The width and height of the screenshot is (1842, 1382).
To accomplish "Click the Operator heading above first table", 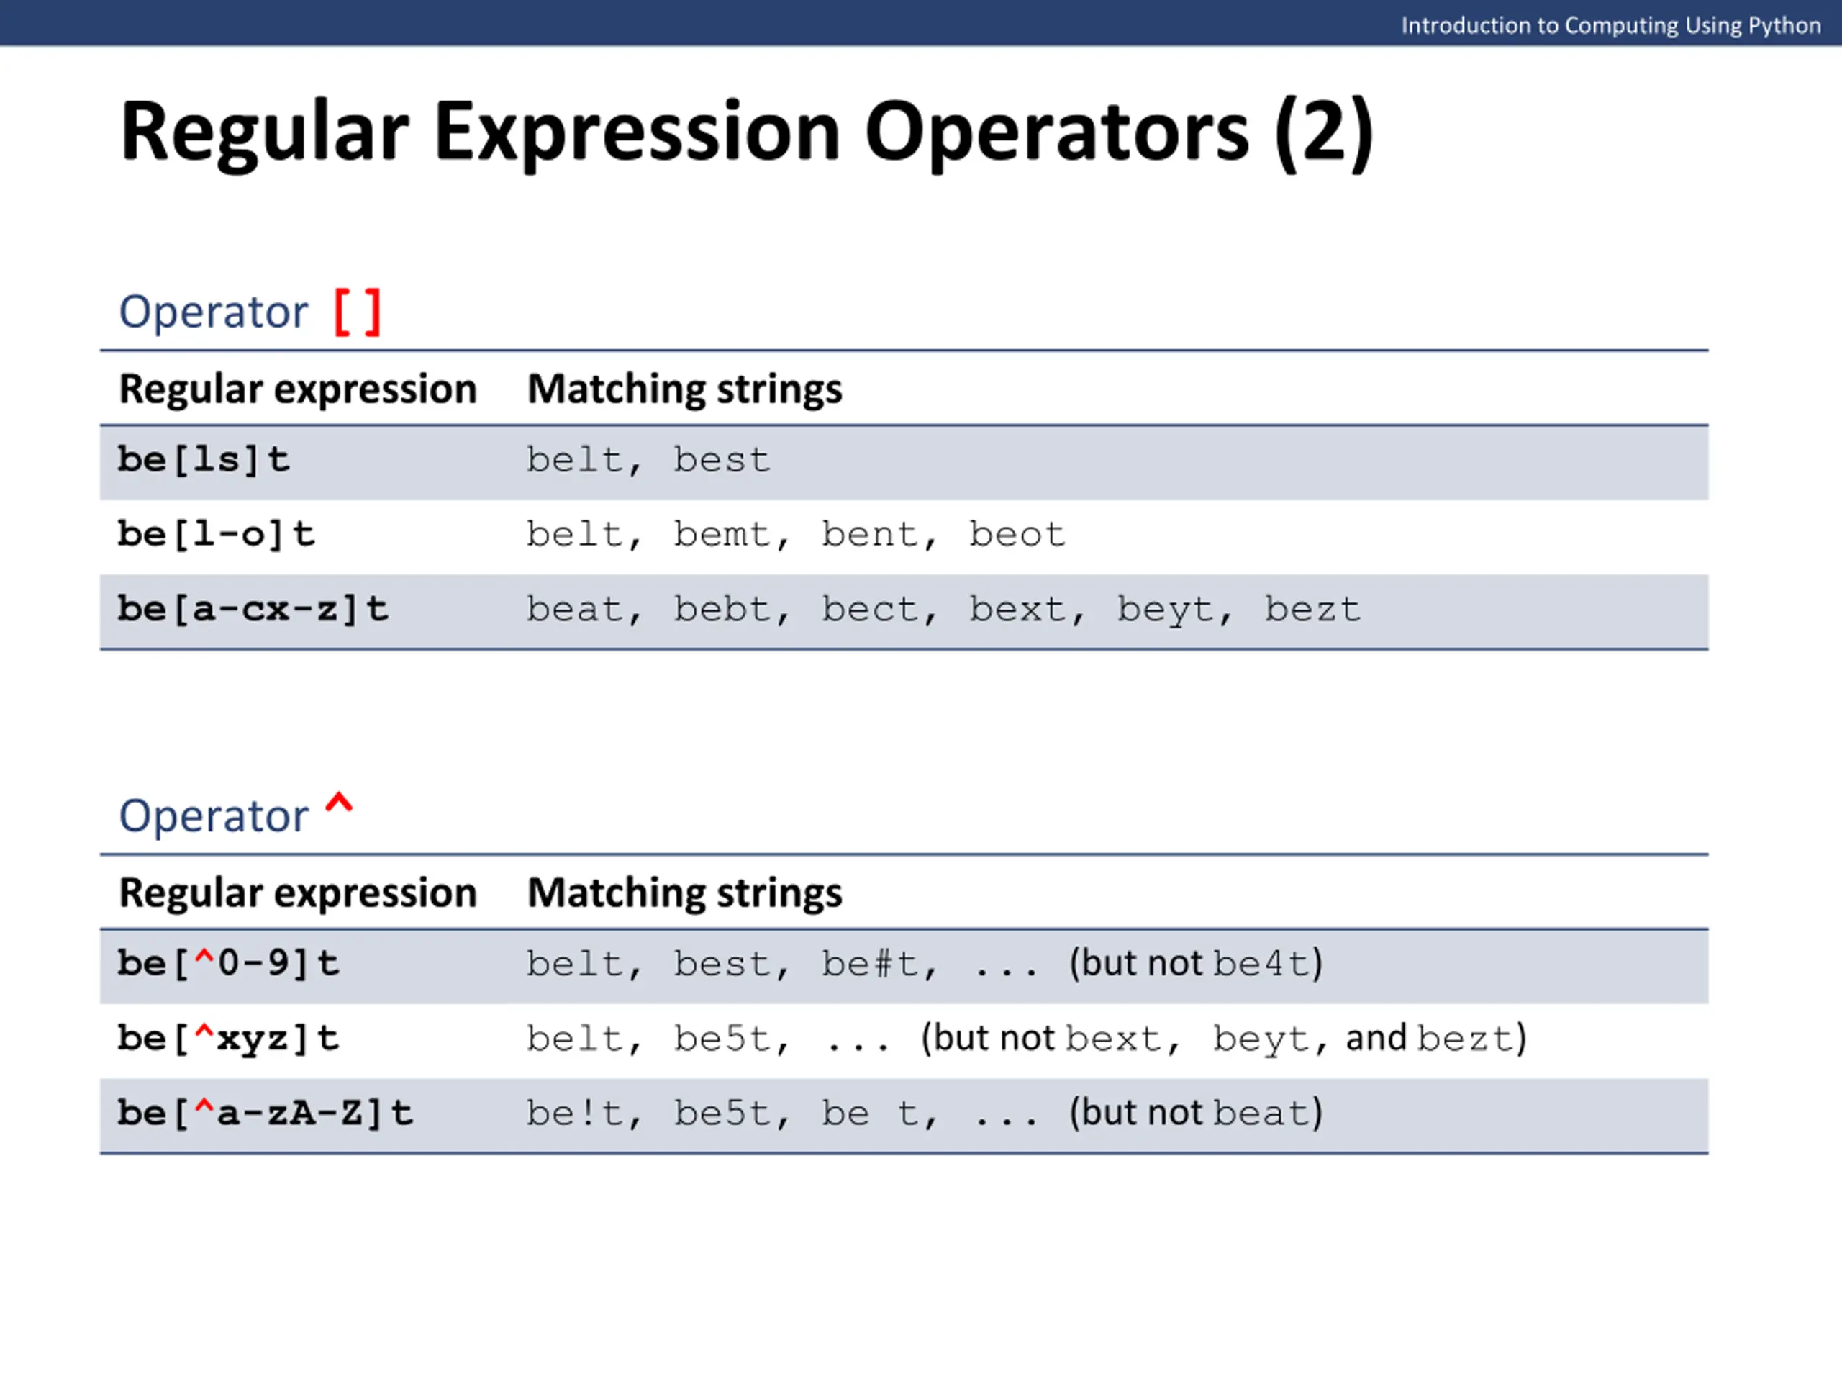I will click(213, 312).
